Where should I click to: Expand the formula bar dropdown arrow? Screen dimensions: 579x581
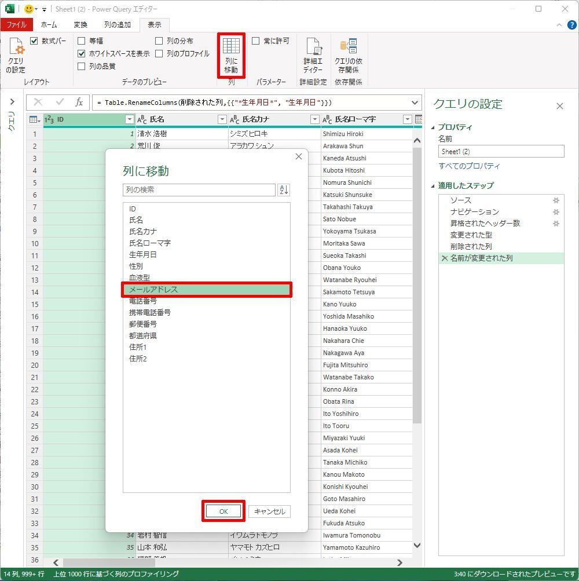coord(415,103)
